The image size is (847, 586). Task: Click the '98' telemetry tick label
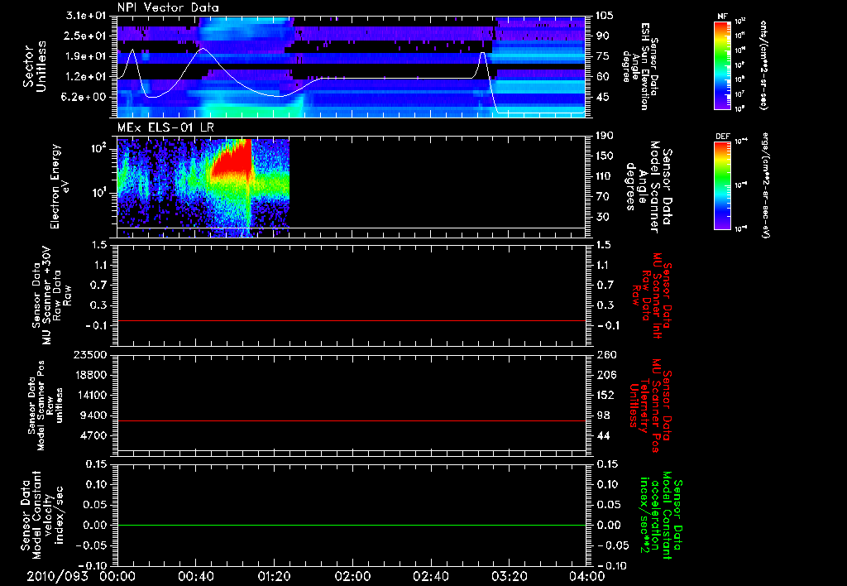[602, 415]
